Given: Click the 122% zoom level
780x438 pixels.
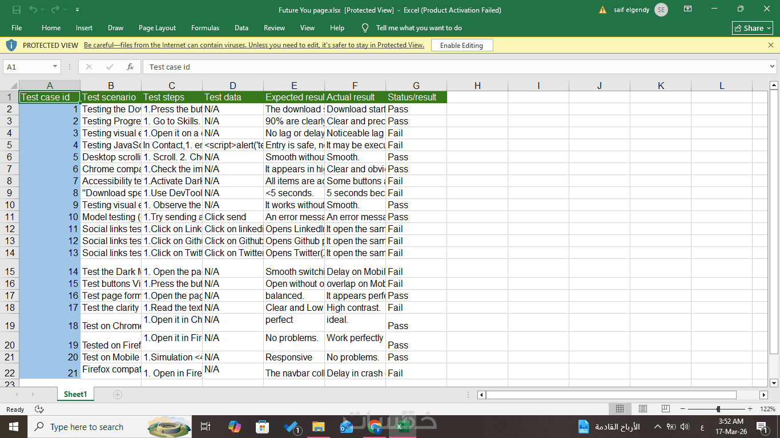Looking at the screenshot, I should 768,409.
